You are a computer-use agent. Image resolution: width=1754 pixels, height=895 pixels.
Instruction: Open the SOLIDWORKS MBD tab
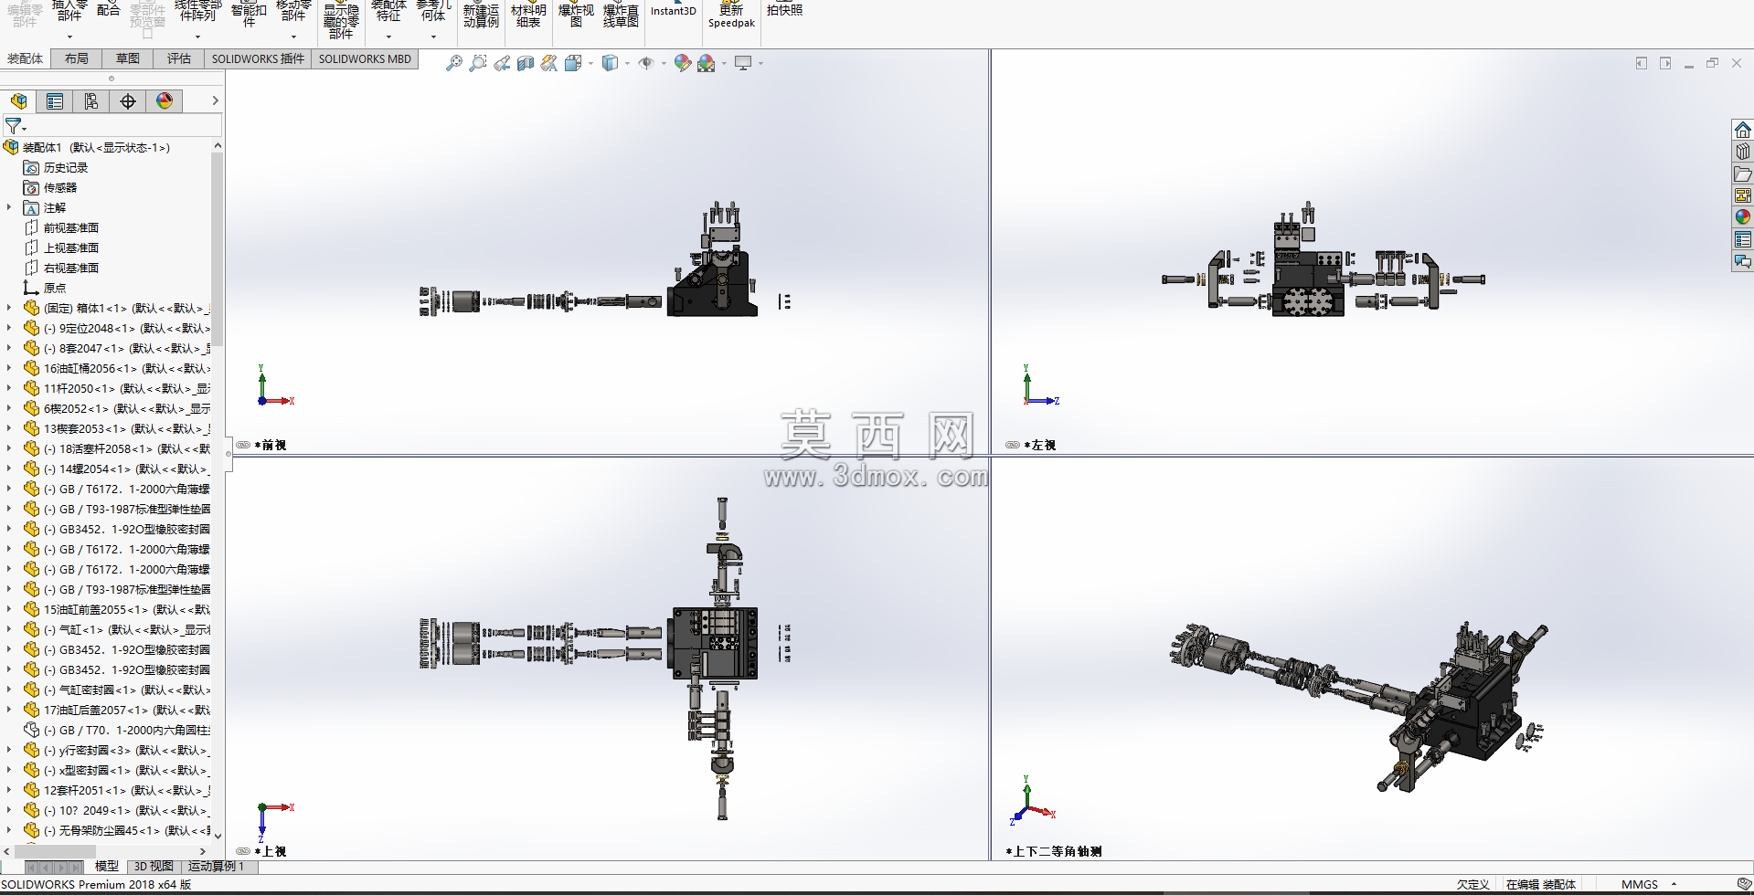coord(365,58)
